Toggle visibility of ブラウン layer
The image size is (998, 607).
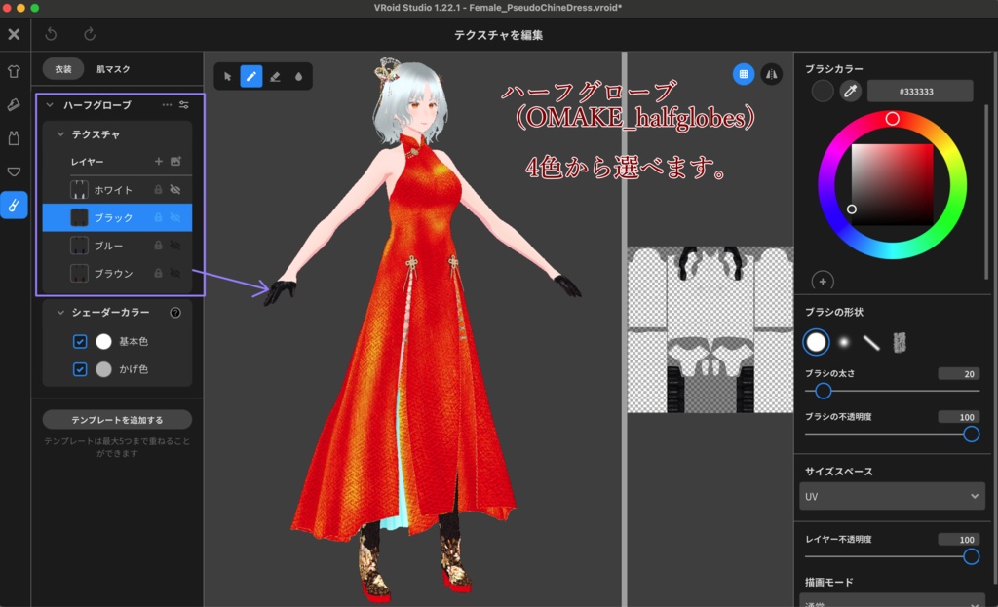coord(175,273)
